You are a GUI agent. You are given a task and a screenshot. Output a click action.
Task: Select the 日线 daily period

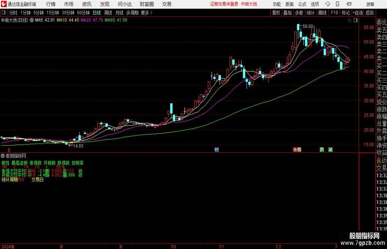click(97, 13)
